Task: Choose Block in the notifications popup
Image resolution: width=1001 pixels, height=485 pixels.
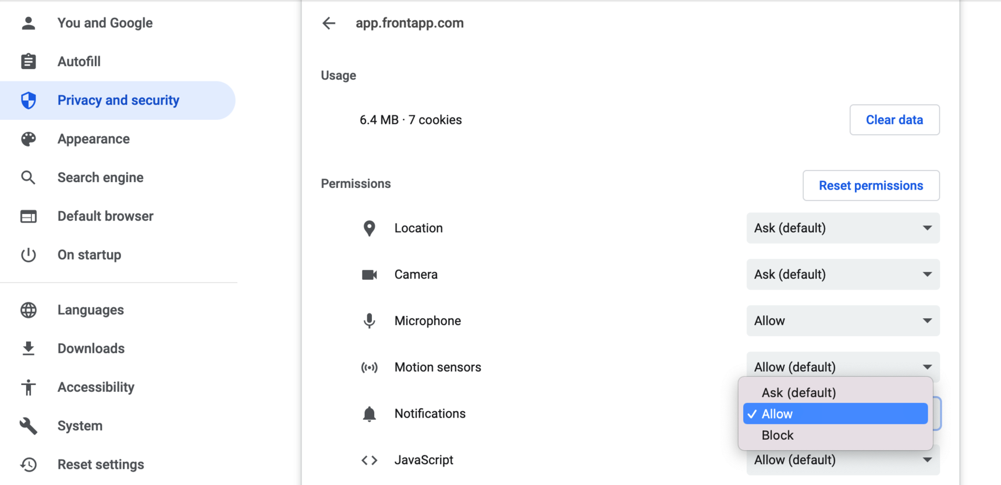Action: coord(778,436)
